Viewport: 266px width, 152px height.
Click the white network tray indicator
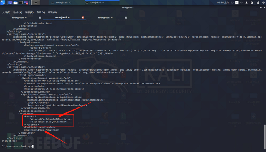237,3
